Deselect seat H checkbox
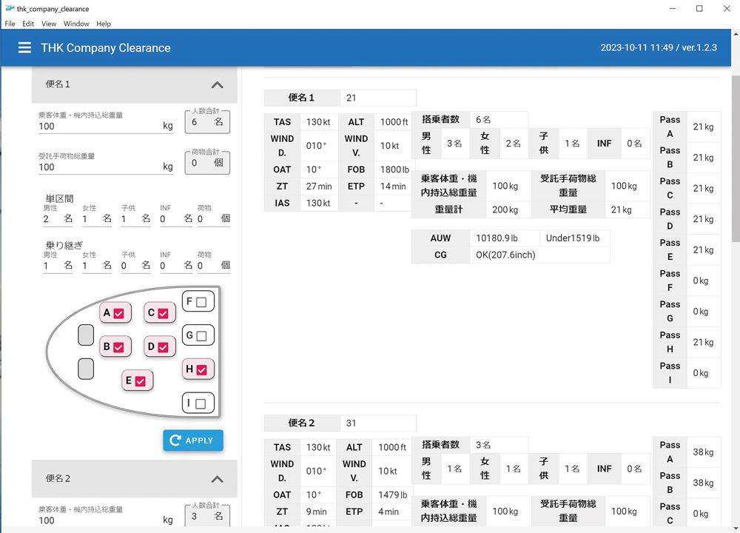 [x=201, y=369]
